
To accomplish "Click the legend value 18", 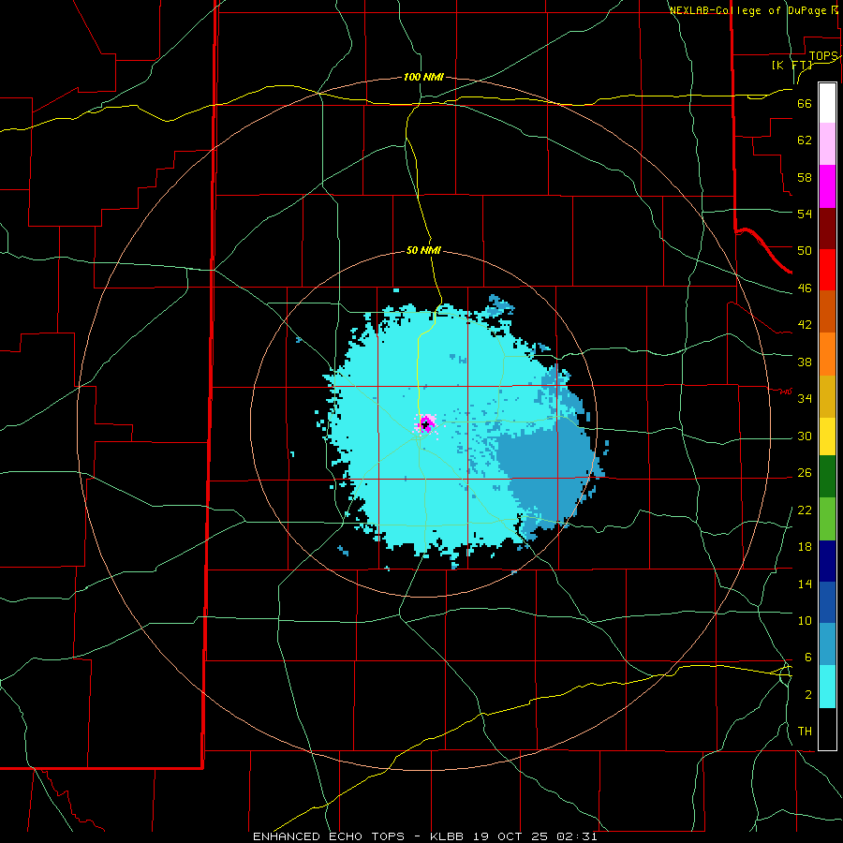I will [805, 547].
